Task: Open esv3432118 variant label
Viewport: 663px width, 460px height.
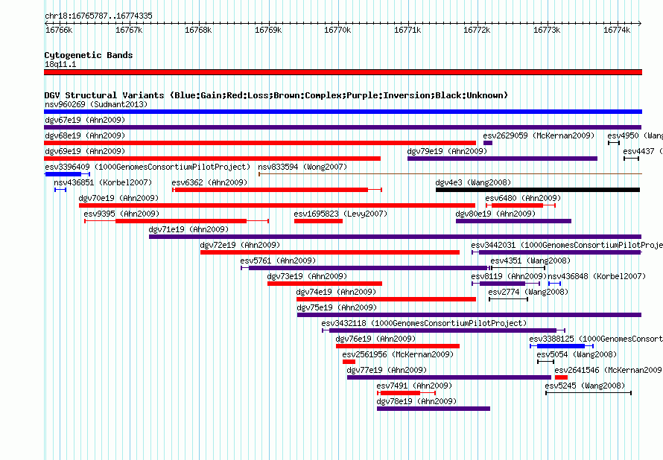Action: [424, 323]
